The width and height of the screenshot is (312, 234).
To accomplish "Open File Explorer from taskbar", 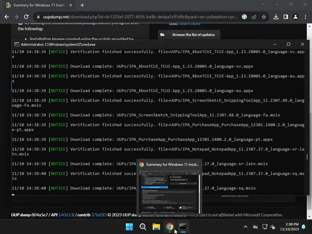I will pos(156,227).
